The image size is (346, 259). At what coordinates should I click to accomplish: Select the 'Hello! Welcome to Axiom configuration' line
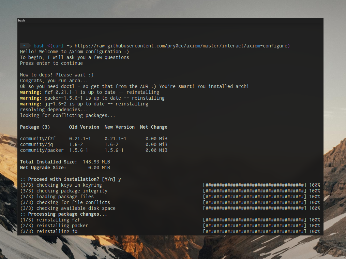coord(74,52)
